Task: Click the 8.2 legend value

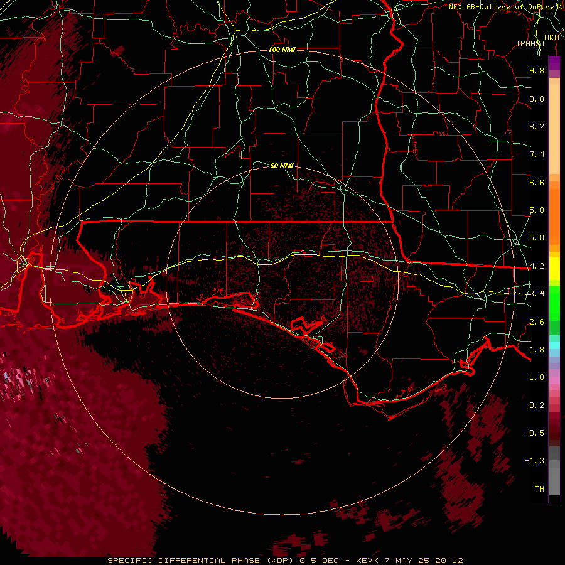Action: (x=537, y=126)
